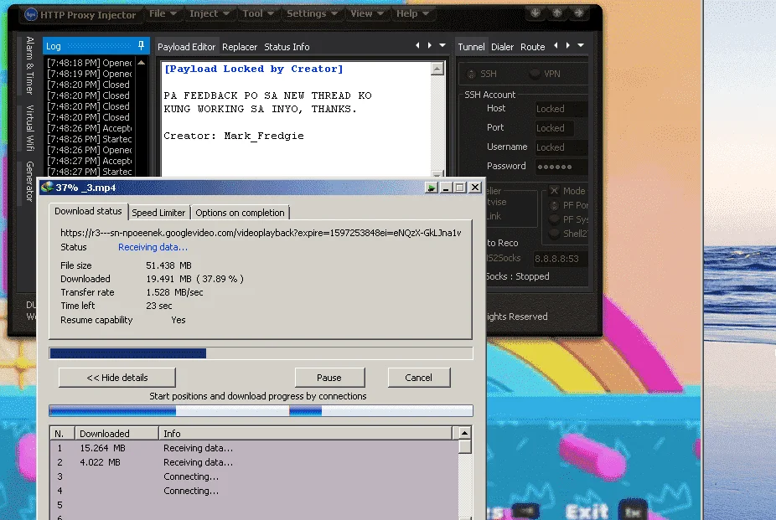
Task: Switch to the Dialer tab
Action: (x=502, y=47)
